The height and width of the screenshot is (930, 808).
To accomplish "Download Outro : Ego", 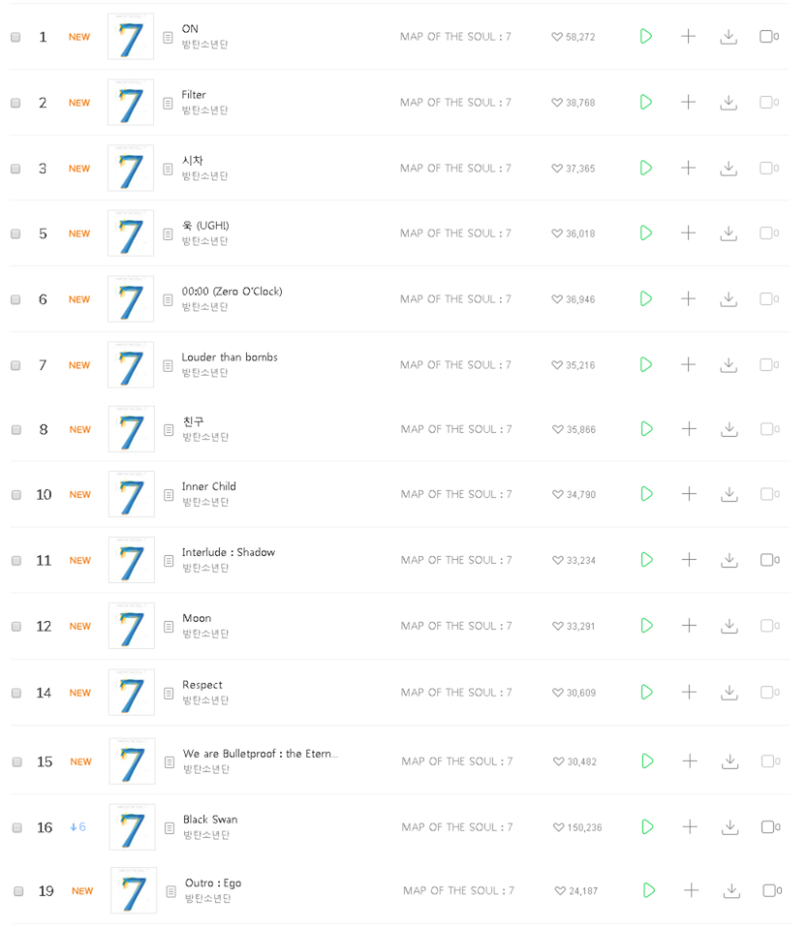I will [729, 890].
